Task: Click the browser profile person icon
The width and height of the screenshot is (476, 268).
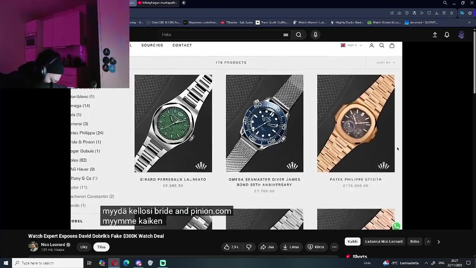Action: [452, 13]
